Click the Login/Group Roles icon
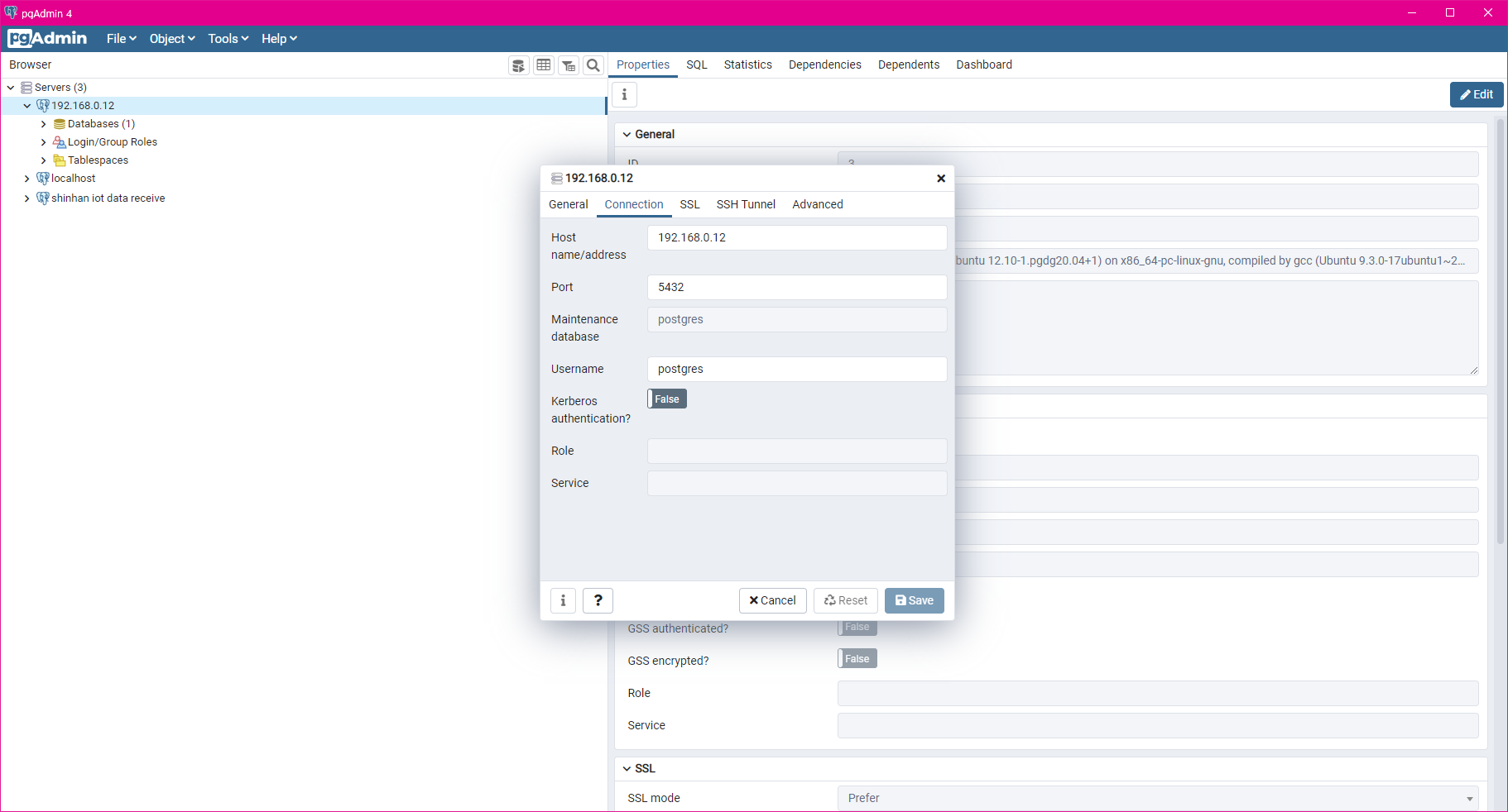The image size is (1508, 812). [x=60, y=142]
